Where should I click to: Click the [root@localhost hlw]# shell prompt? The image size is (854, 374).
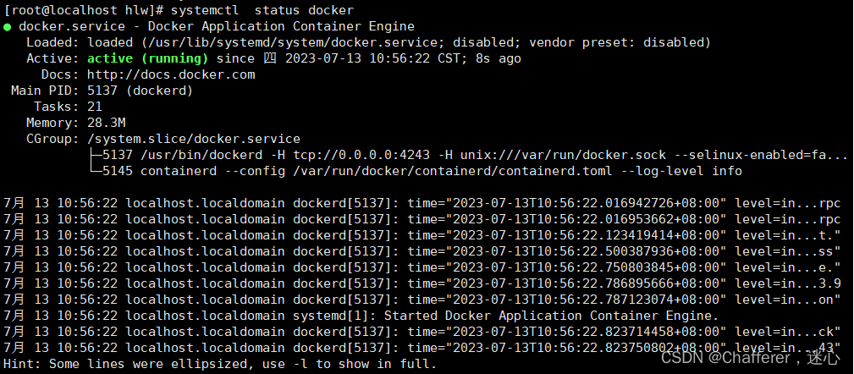click(x=83, y=10)
